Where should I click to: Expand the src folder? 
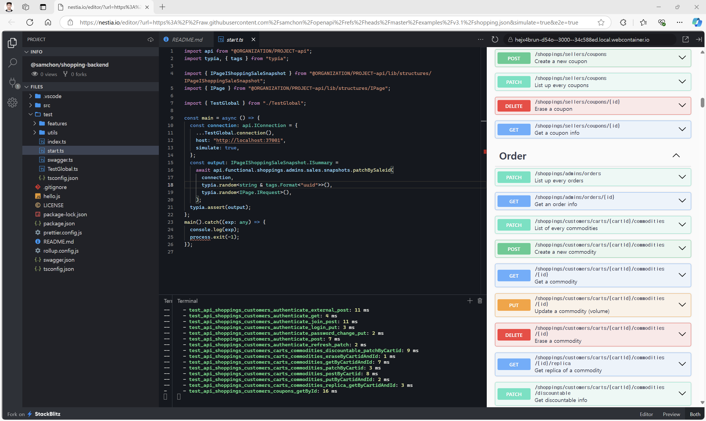coord(47,105)
